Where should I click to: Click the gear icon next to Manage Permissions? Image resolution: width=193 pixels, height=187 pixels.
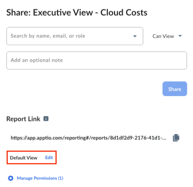(11, 178)
